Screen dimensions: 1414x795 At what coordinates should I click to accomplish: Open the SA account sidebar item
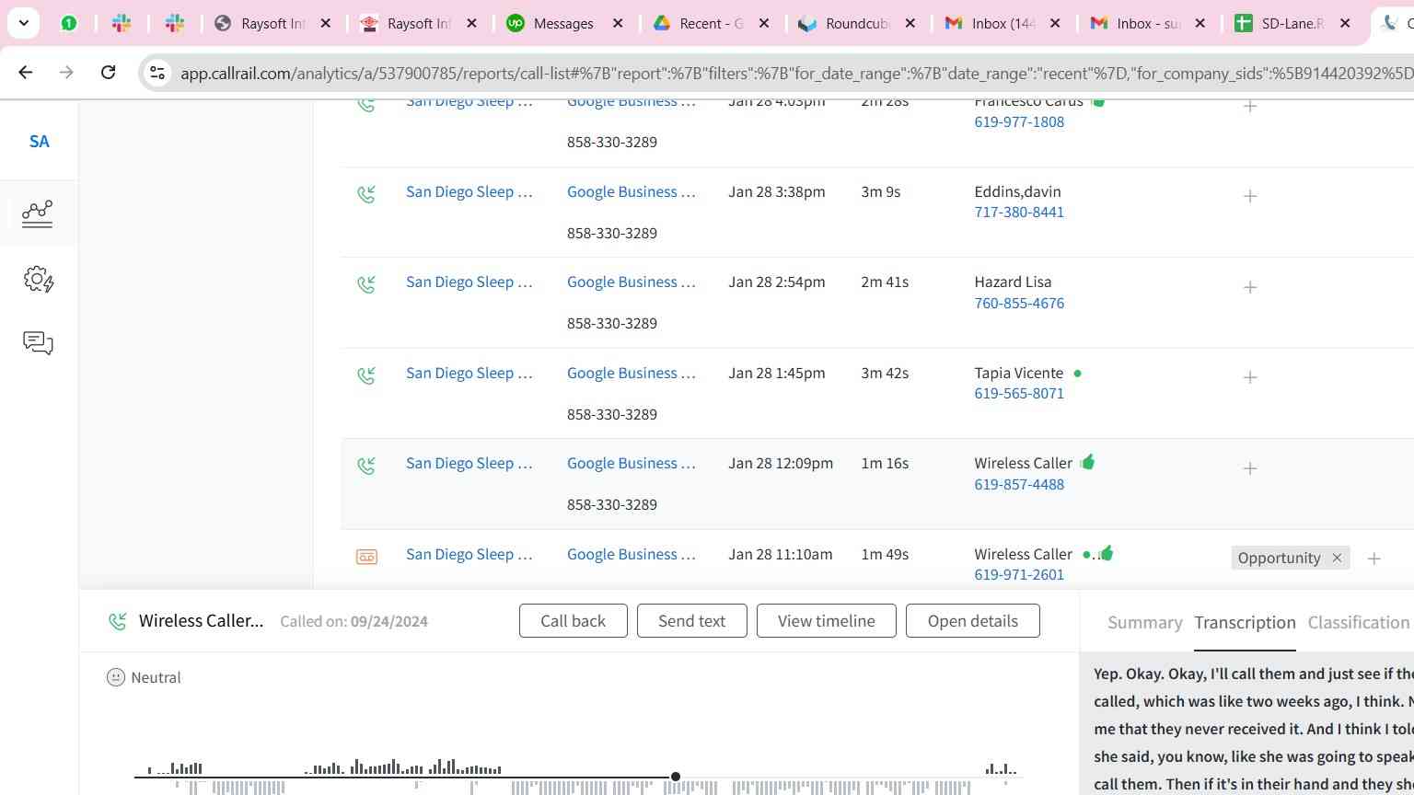[x=39, y=142]
